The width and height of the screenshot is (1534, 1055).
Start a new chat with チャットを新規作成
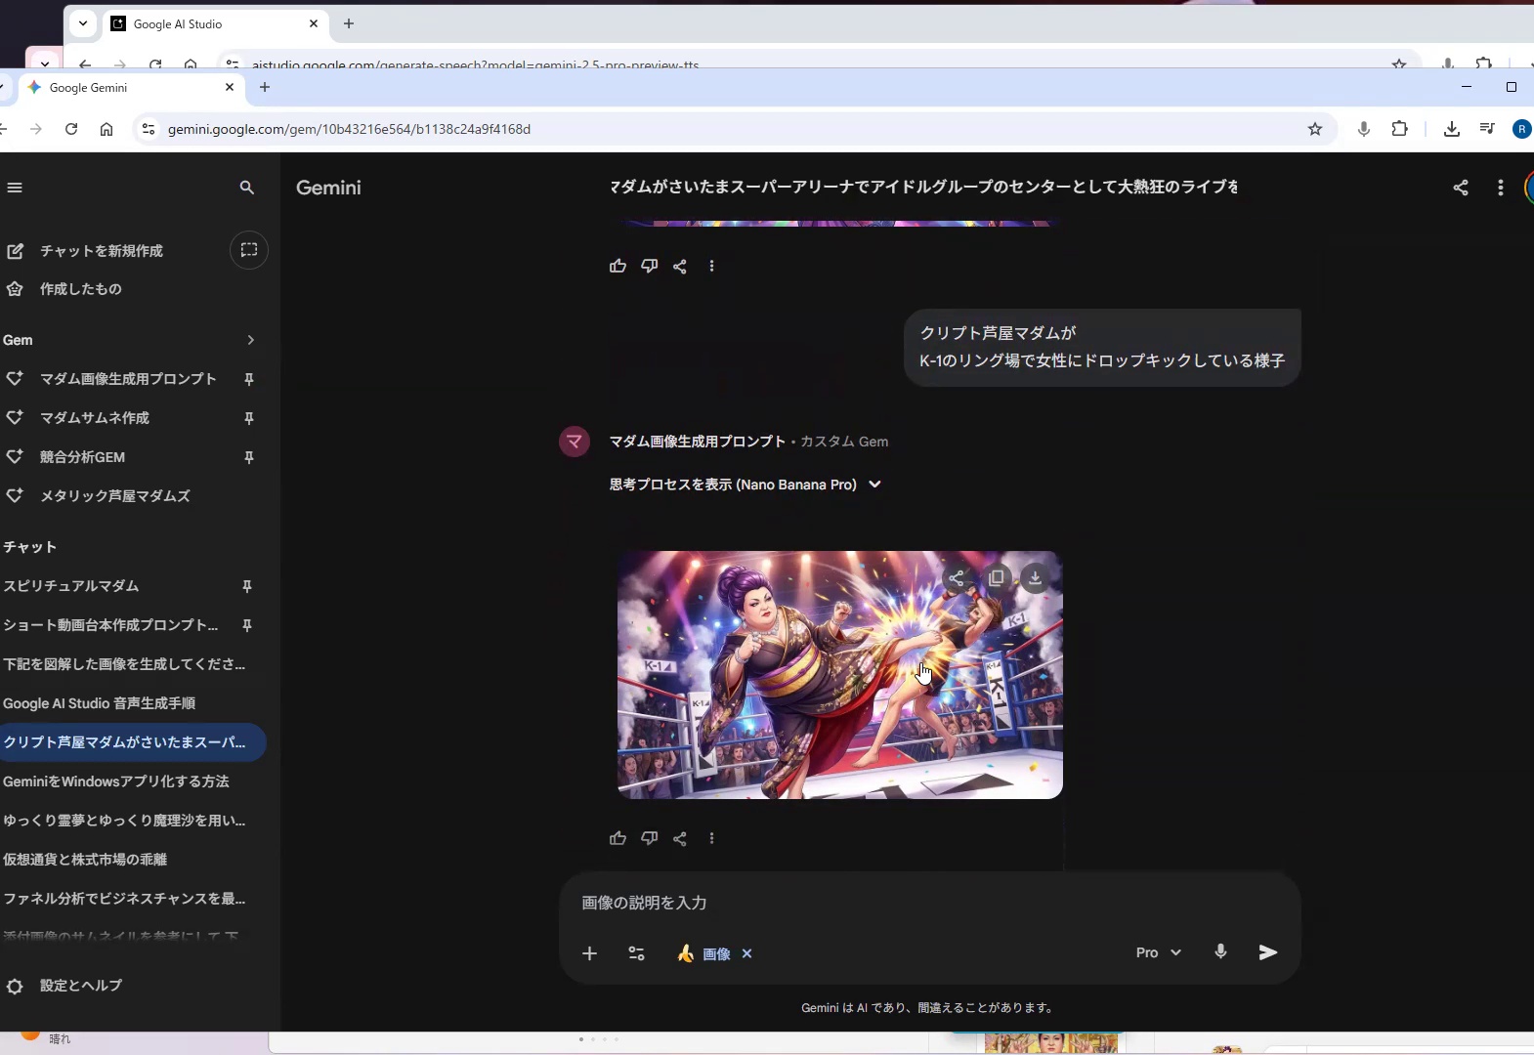[102, 251]
